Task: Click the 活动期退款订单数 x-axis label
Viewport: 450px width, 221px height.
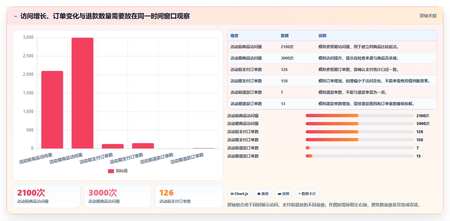Action: coord(187,159)
